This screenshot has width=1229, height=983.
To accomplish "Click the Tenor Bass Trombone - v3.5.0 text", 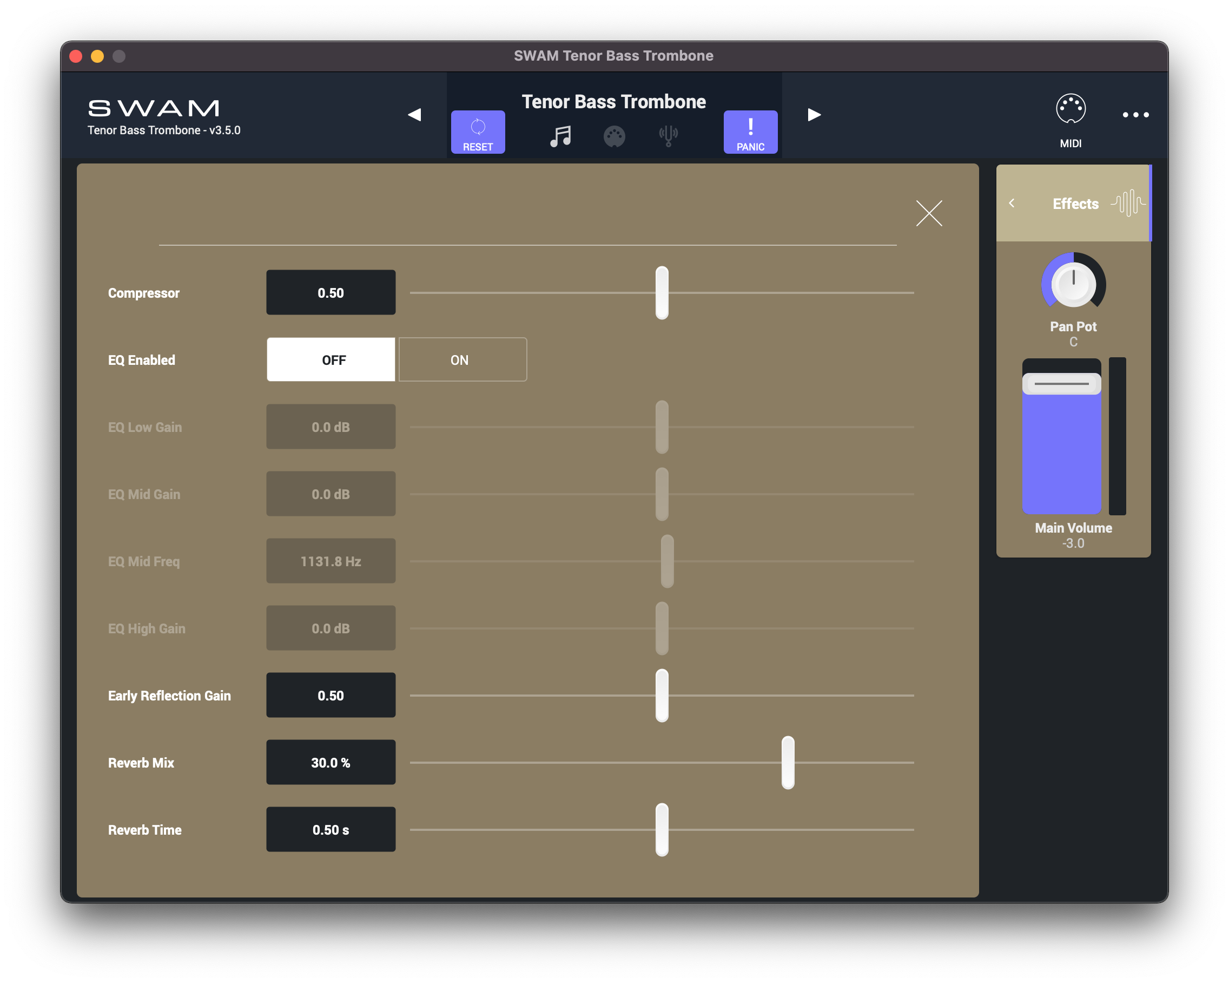I will click(164, 130).
